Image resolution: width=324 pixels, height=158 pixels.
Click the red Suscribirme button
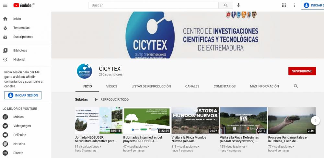(x=302, y=71)
